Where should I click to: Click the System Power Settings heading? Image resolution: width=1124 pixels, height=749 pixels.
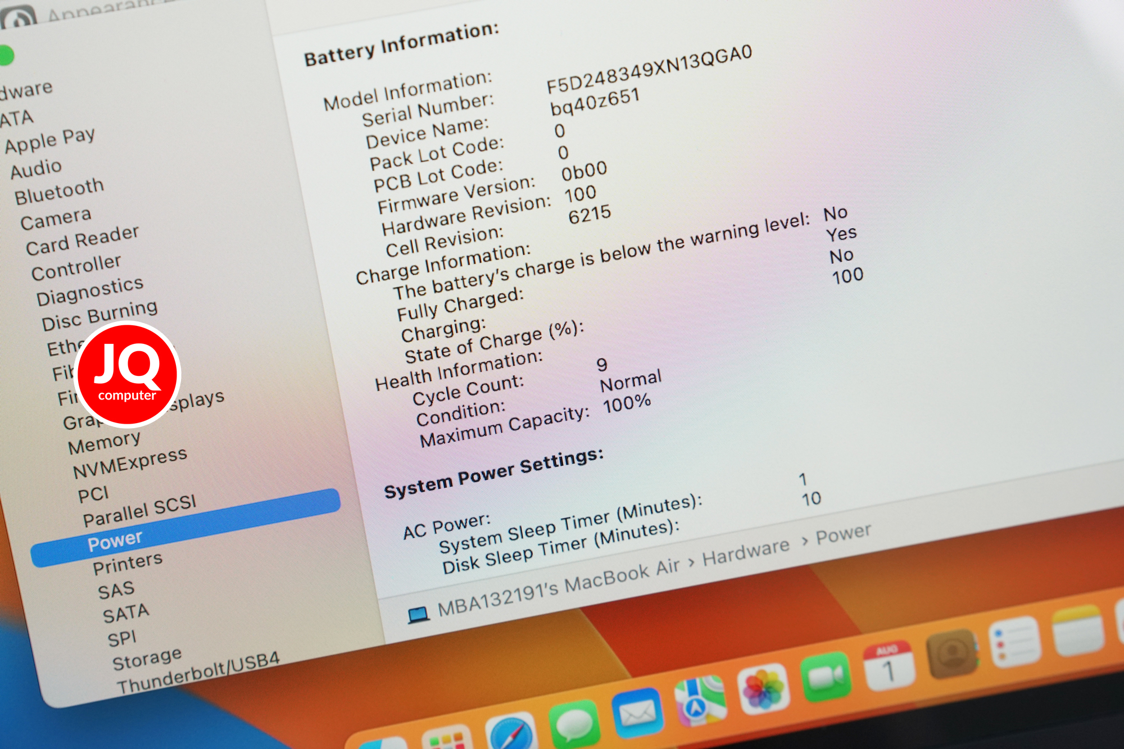click(493, 474)
